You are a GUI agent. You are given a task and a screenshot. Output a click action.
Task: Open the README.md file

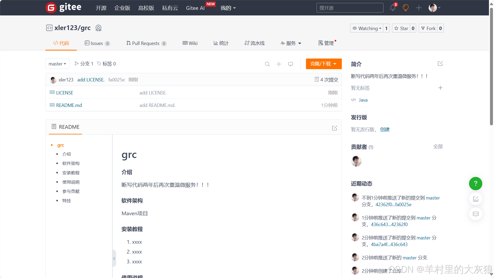tap(69, 105)
